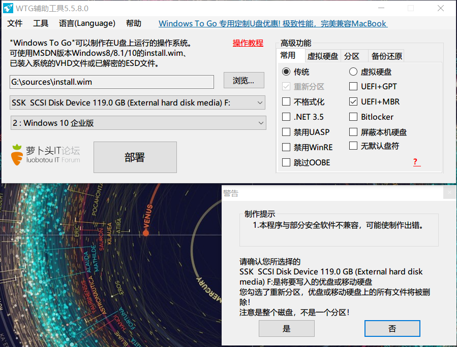
Task: Open the 工具 menu
Action: tap(41, 23)
